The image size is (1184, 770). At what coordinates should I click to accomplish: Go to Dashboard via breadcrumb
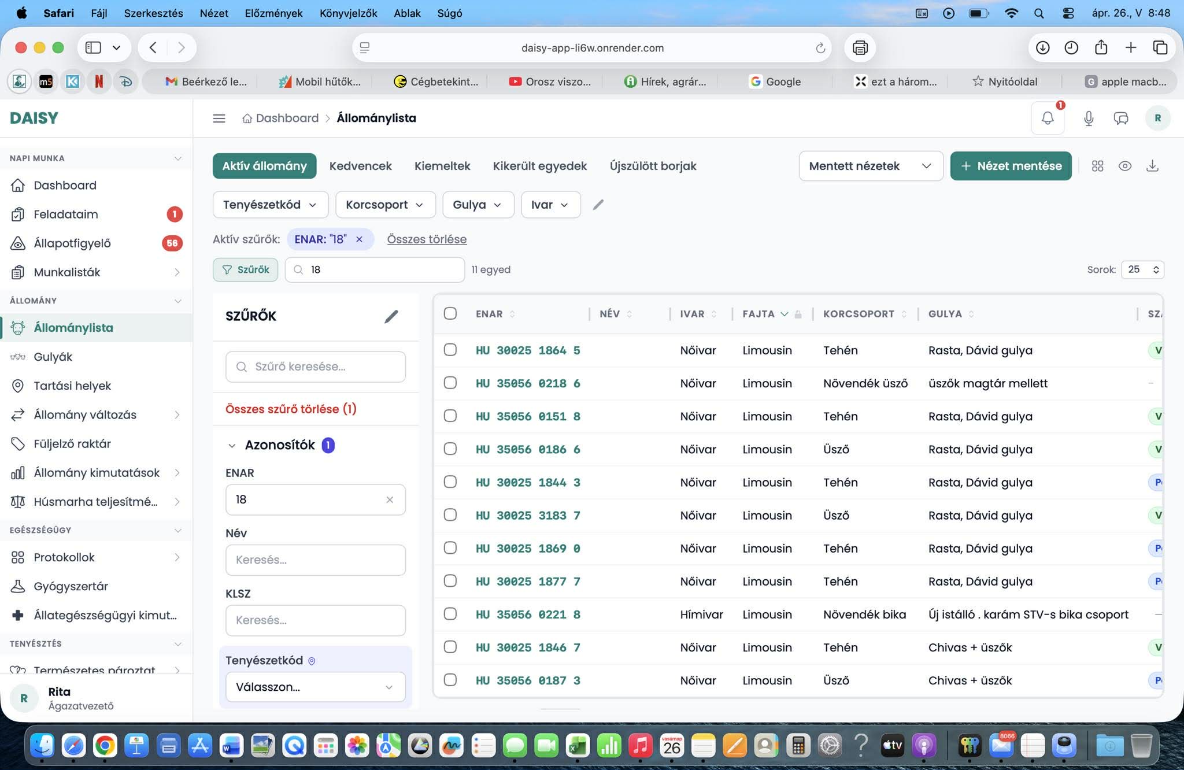click(280, 118)
